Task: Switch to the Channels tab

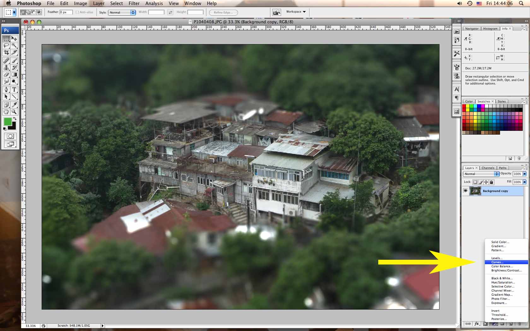Action: 488,168
